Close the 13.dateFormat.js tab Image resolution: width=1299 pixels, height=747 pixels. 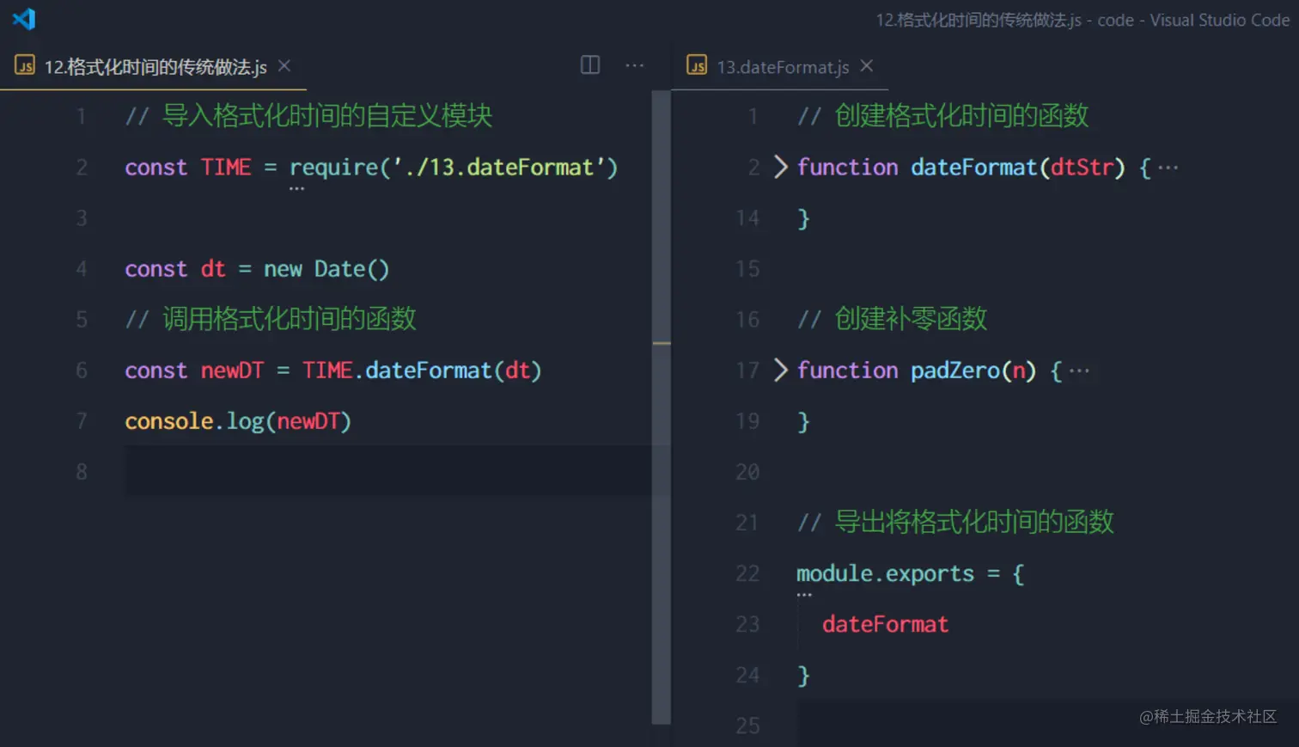pos(867,65)
